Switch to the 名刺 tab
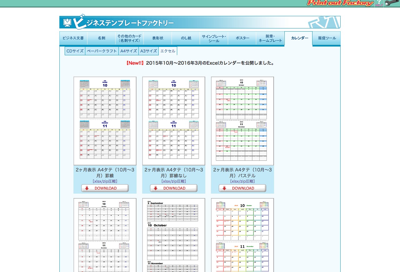This screenshot has height=272, width=400. point(101,38)
